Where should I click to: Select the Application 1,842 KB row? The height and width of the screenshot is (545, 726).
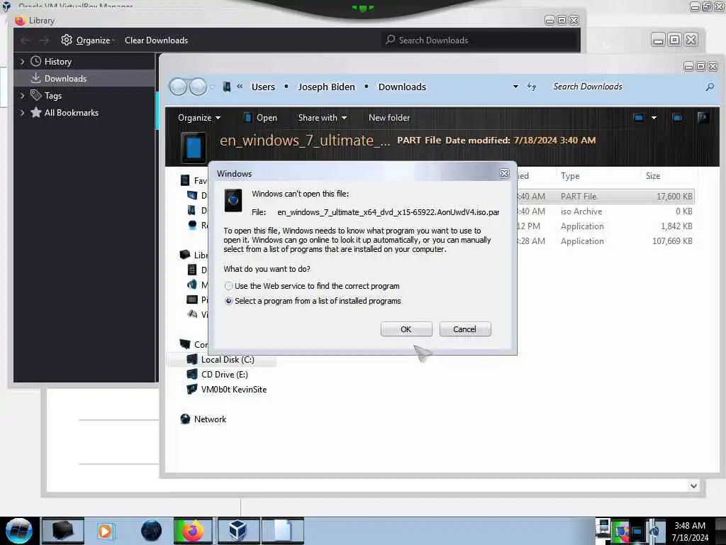coord(605,226)
